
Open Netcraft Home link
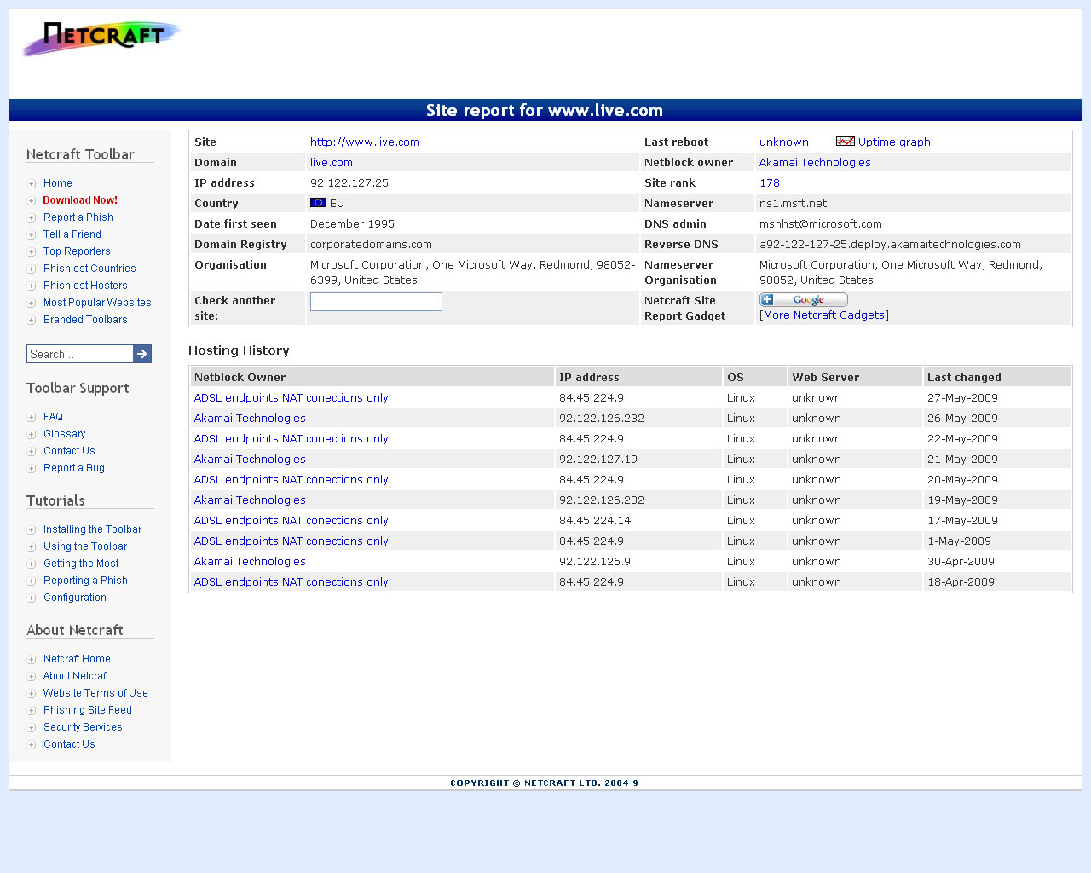coord(77,659)
